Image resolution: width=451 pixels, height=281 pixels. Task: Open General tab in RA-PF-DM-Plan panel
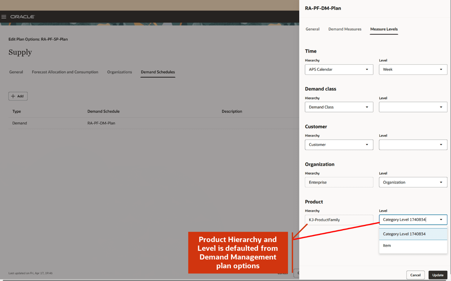[313, 29]
